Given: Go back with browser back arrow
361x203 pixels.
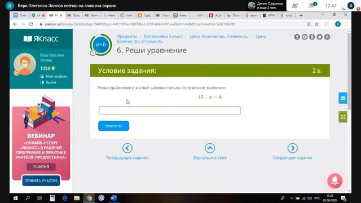Looking at the screenshot, I should (x=15, y=24).
